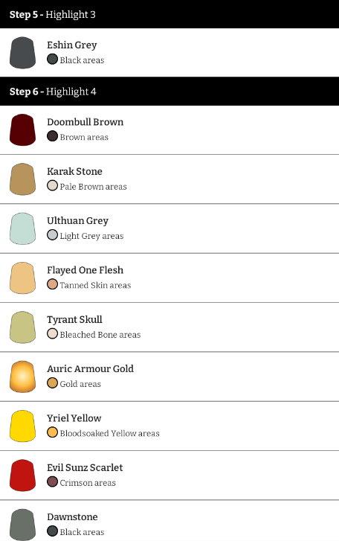Collapse the Step 6 - Highlight 4 header

pos(169,92)
